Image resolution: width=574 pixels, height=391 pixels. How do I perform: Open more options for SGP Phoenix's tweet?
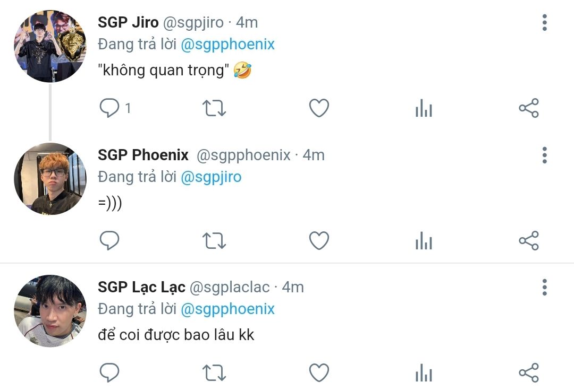(x=545, y=155)
